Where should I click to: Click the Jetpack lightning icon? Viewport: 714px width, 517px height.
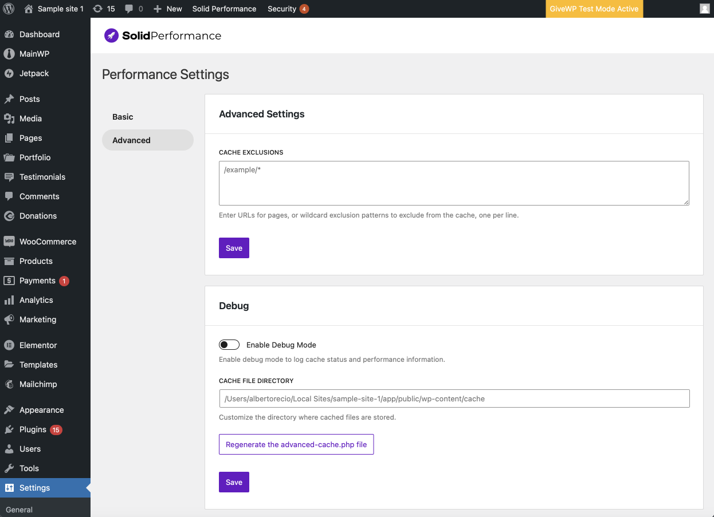tap(9, 73)
